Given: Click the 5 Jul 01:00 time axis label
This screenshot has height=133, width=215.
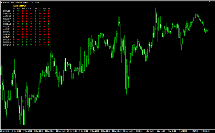Looking at the screenshot, I should point(205,131).
